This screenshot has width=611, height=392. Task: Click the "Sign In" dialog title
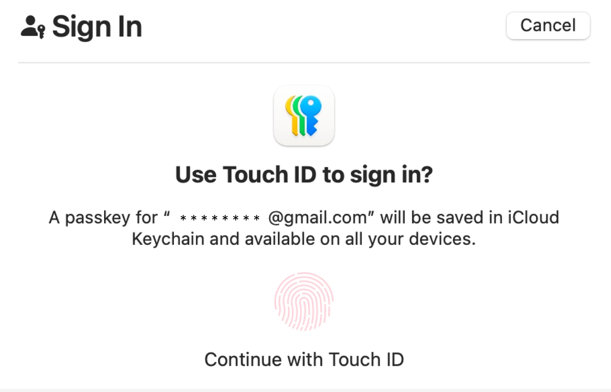click(97, 27)
